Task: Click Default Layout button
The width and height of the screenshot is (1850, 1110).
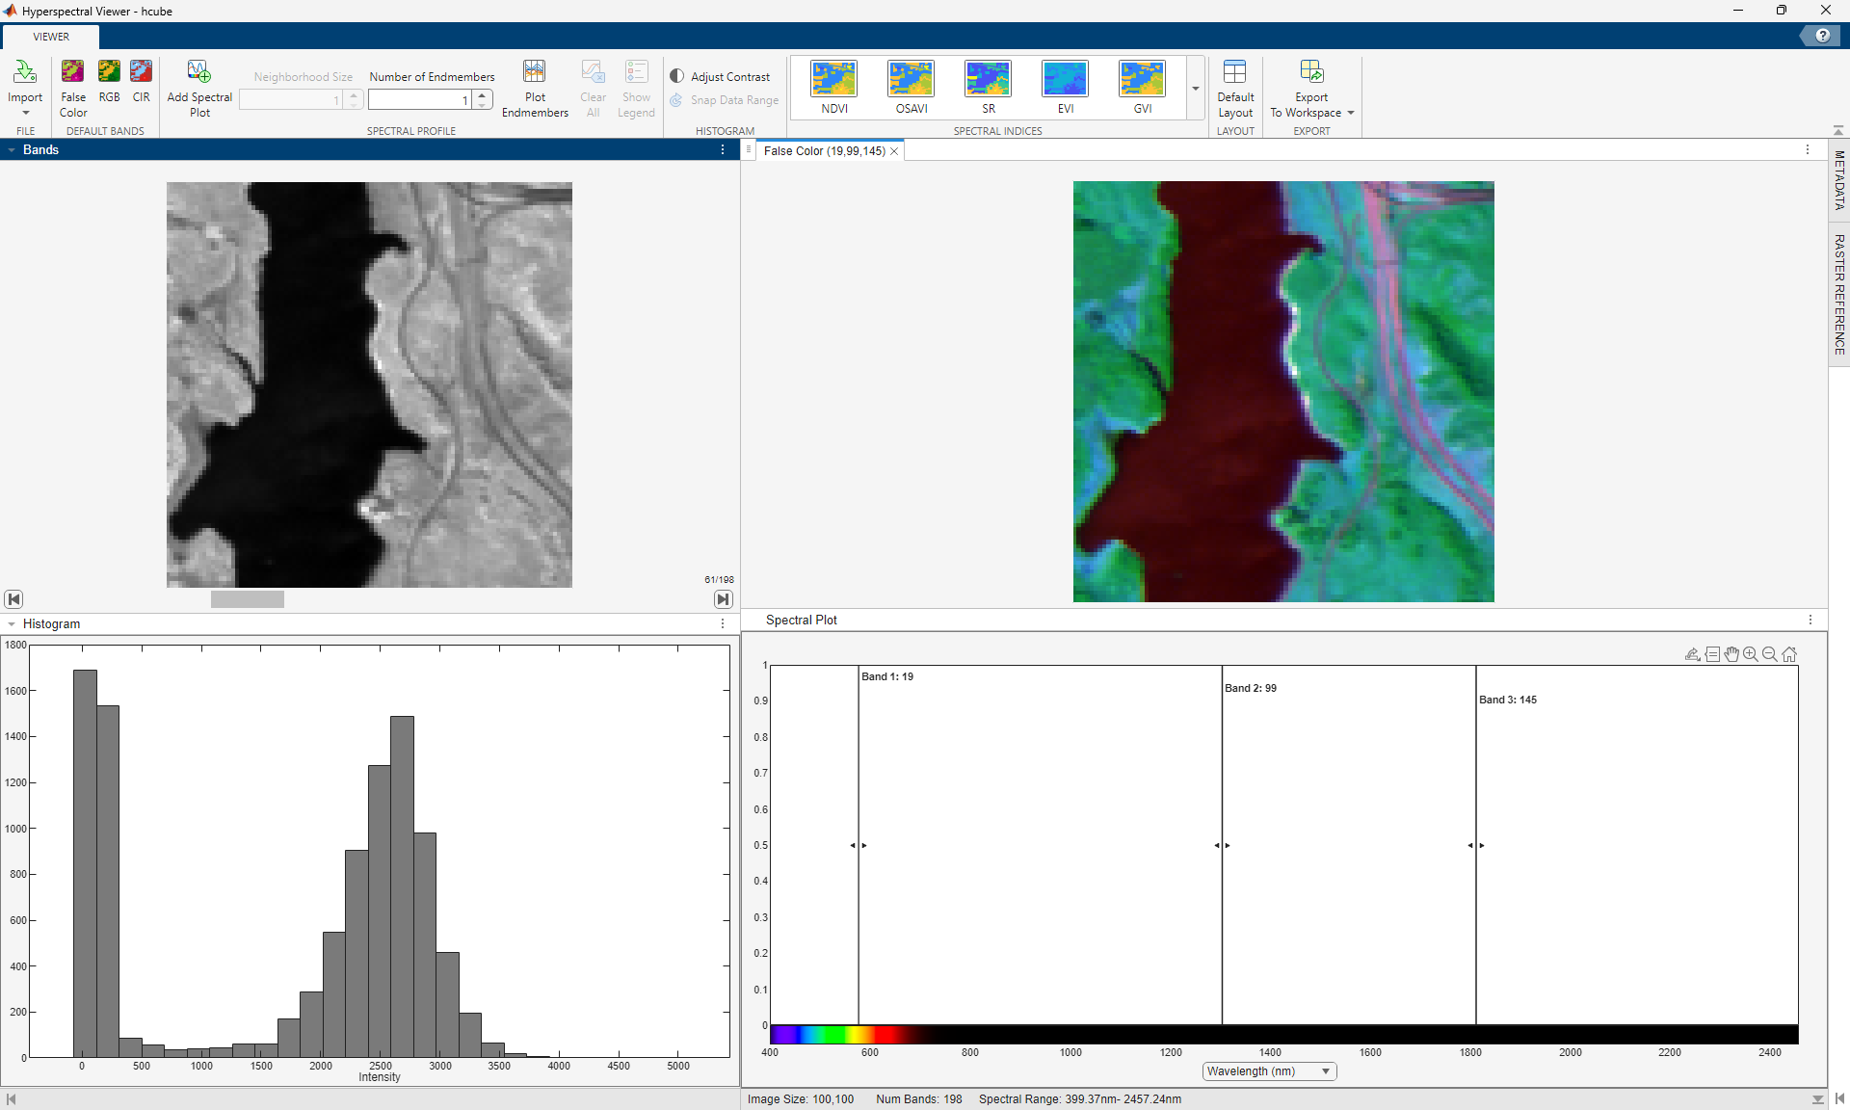Action: click(1235, 87)
